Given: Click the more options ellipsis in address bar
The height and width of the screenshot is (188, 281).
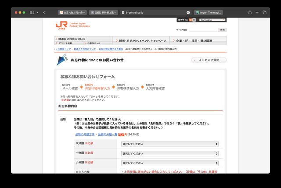Looking at the screenshot, I should [188, 12].
